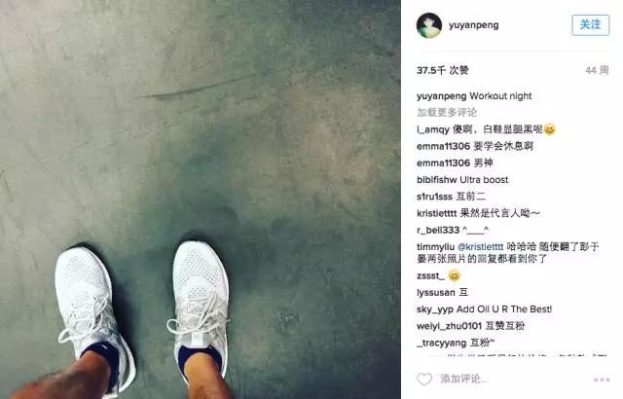Click the 44 周 post timestamp
The image size is (623, 399).
(x=597, y=71)
